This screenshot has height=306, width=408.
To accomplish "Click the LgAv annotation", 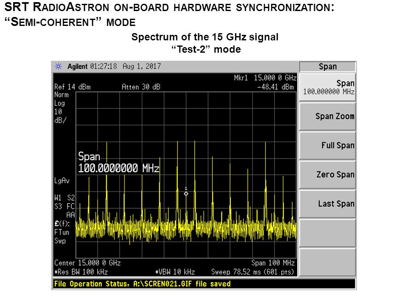I will (62, 181).
